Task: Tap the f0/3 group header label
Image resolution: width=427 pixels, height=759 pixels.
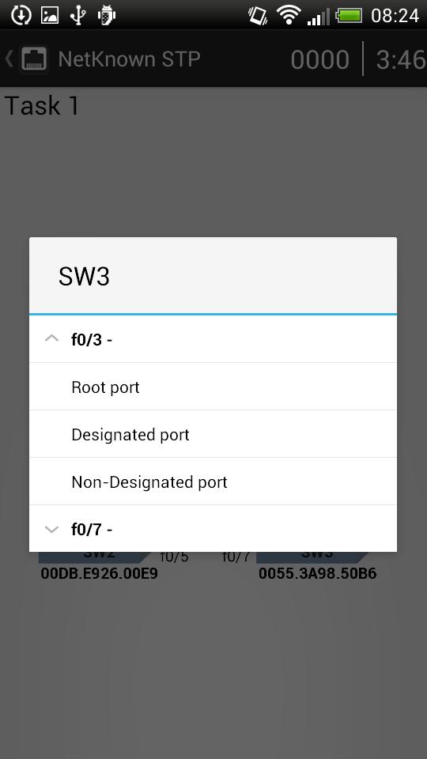Action: (x=92, y=340)
